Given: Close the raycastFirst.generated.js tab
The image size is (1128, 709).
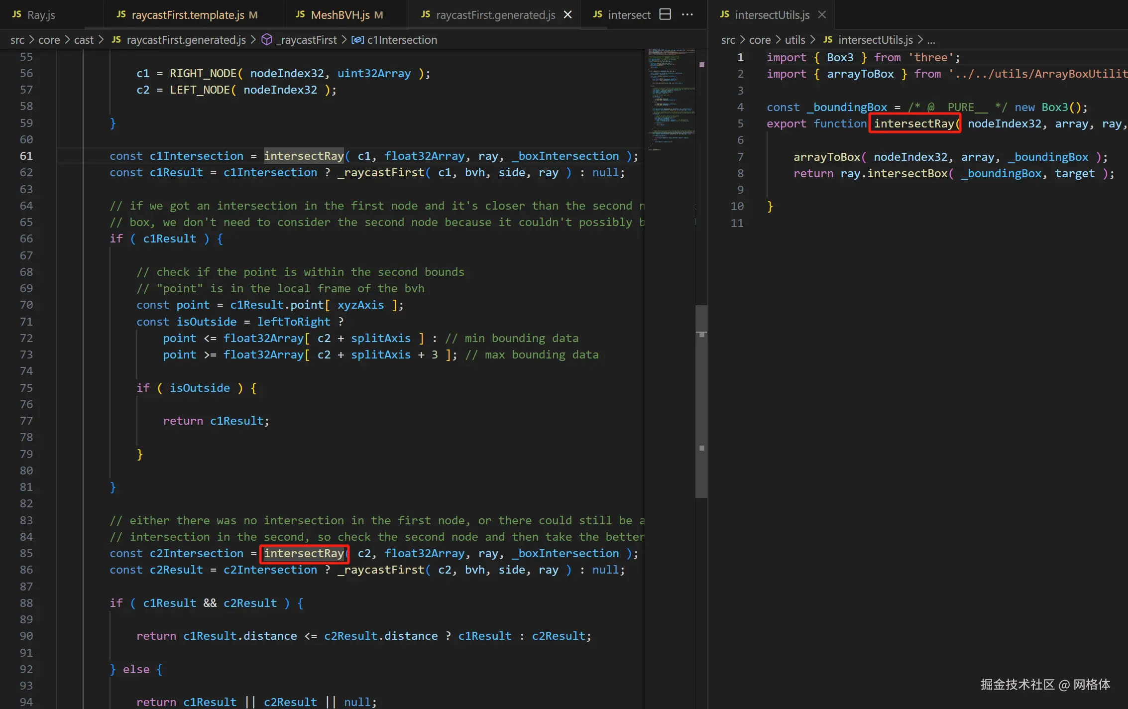Looking at the screenshot, I should point(567,15).
